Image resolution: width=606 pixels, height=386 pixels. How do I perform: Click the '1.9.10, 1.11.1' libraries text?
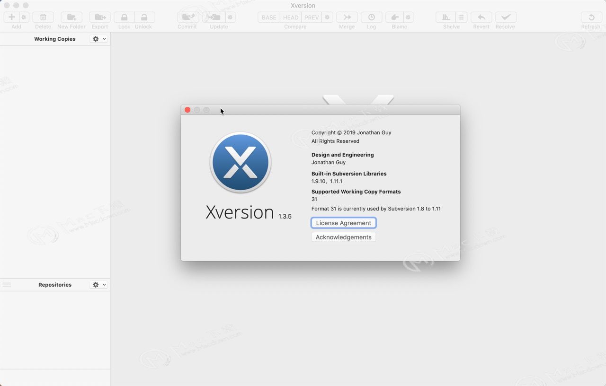(327, 181)
